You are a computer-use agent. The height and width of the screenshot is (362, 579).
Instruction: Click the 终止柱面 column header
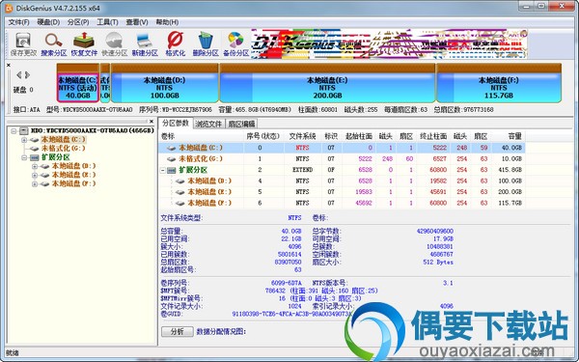pyautogui.click(x=433, y=136)
